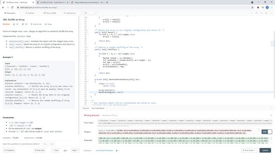Close the 'Shuffle an Array - LeetCode' tab
Screen dimensions: 275x154
click(34, 3)
